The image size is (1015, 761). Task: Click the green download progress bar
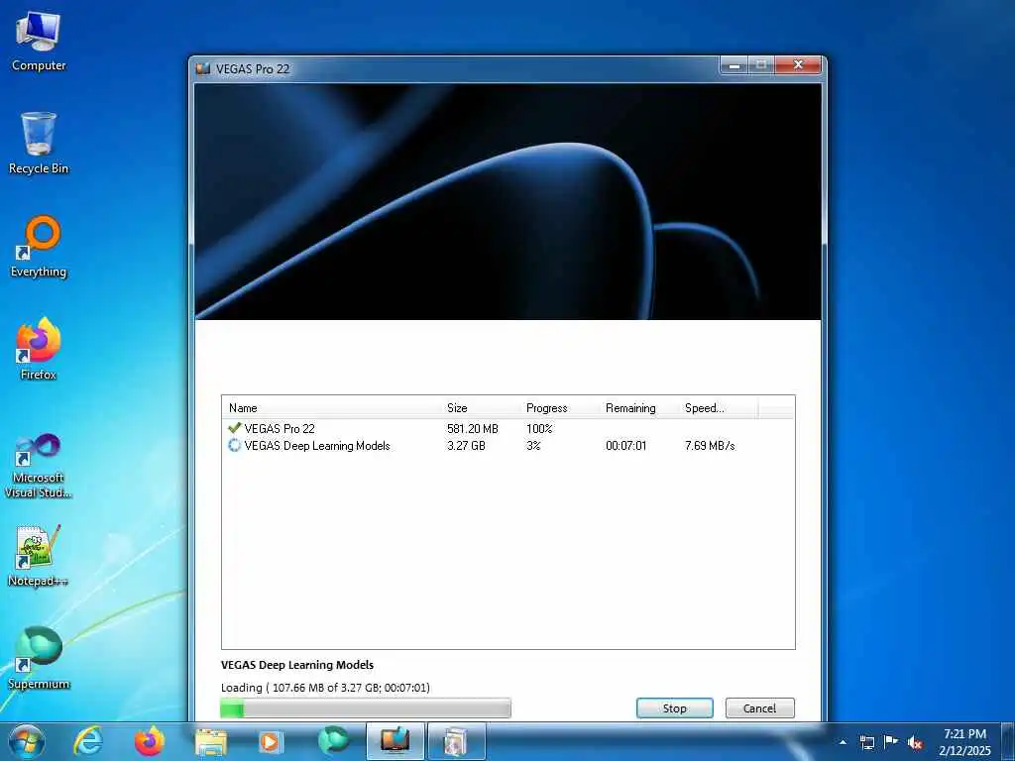pyautogui.click(x=366, y=707)
